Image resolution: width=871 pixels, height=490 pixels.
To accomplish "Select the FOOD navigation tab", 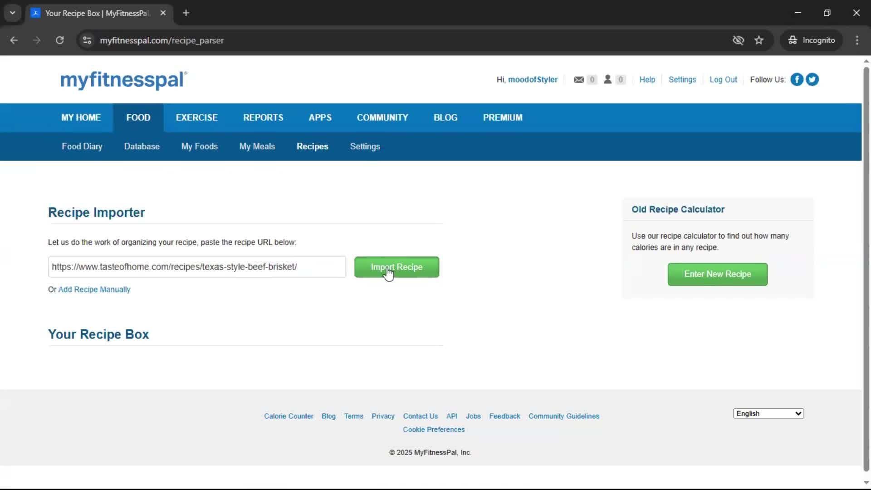I will click(138, 118).
